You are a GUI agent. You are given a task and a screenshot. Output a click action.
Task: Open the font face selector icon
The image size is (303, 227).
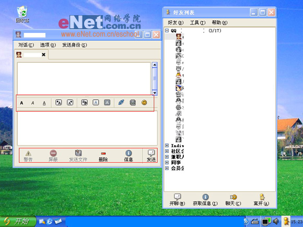[85, 102]
